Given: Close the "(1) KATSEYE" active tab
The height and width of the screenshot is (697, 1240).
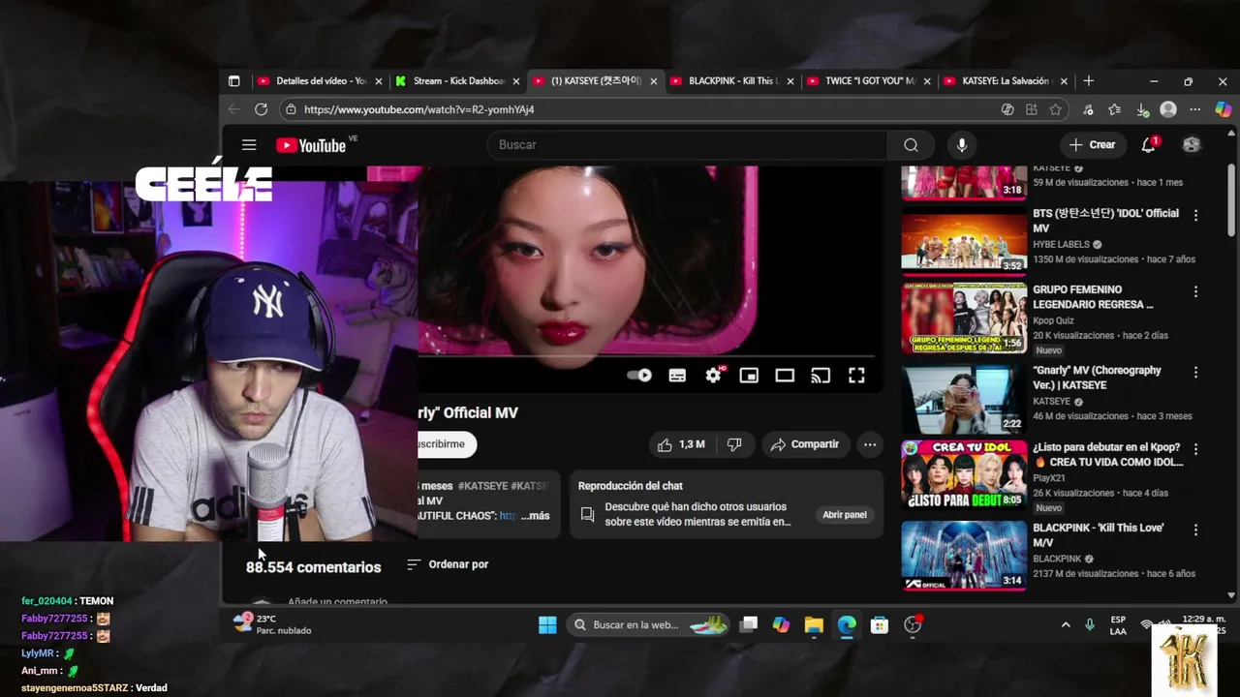Looking at the screenshot, I should click(653, 81).
